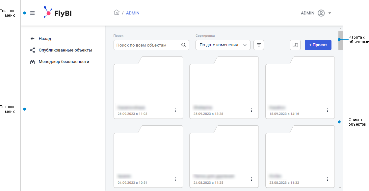This screenshot has width=369, height=191.
Task: Open kebab menu for folder dated 25.09.2023
Action: [x=251, y=110]
